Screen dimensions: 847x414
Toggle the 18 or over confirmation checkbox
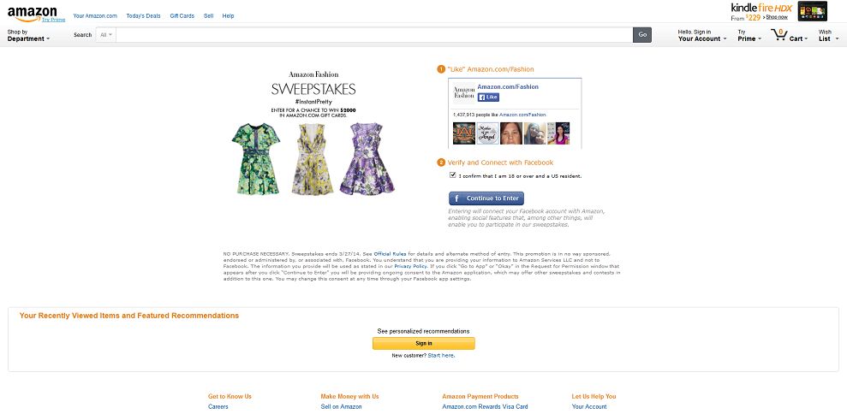coord(453,175)
